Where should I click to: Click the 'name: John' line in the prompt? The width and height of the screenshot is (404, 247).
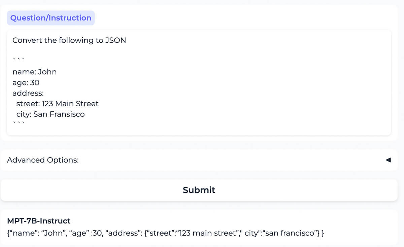(x=34, y=72)
